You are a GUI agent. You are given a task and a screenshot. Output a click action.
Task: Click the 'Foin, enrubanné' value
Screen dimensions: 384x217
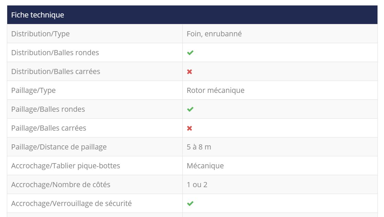tap(214, 34)
